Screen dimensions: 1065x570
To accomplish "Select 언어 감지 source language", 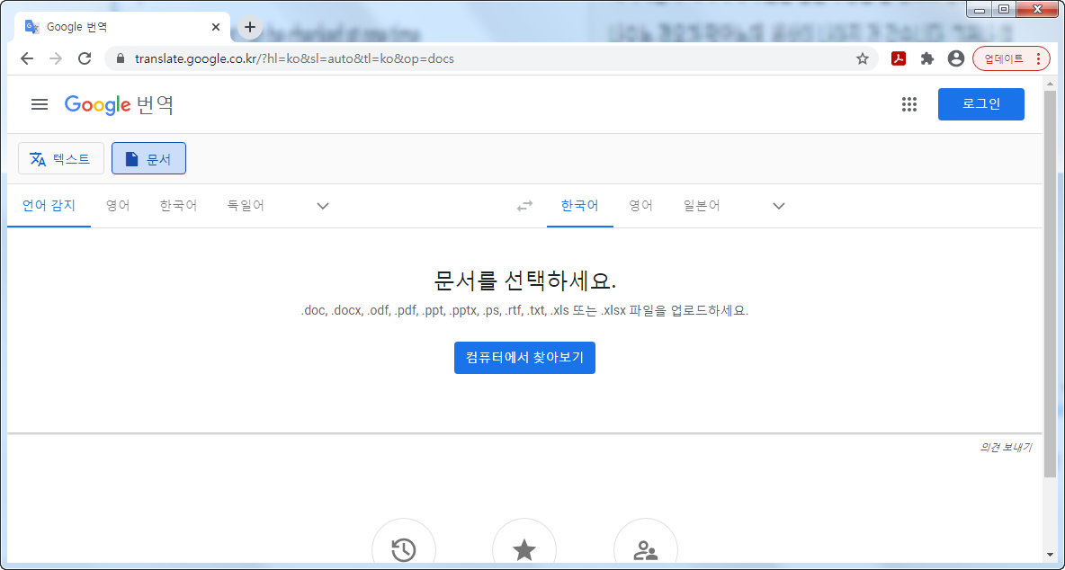I will 49,206.
